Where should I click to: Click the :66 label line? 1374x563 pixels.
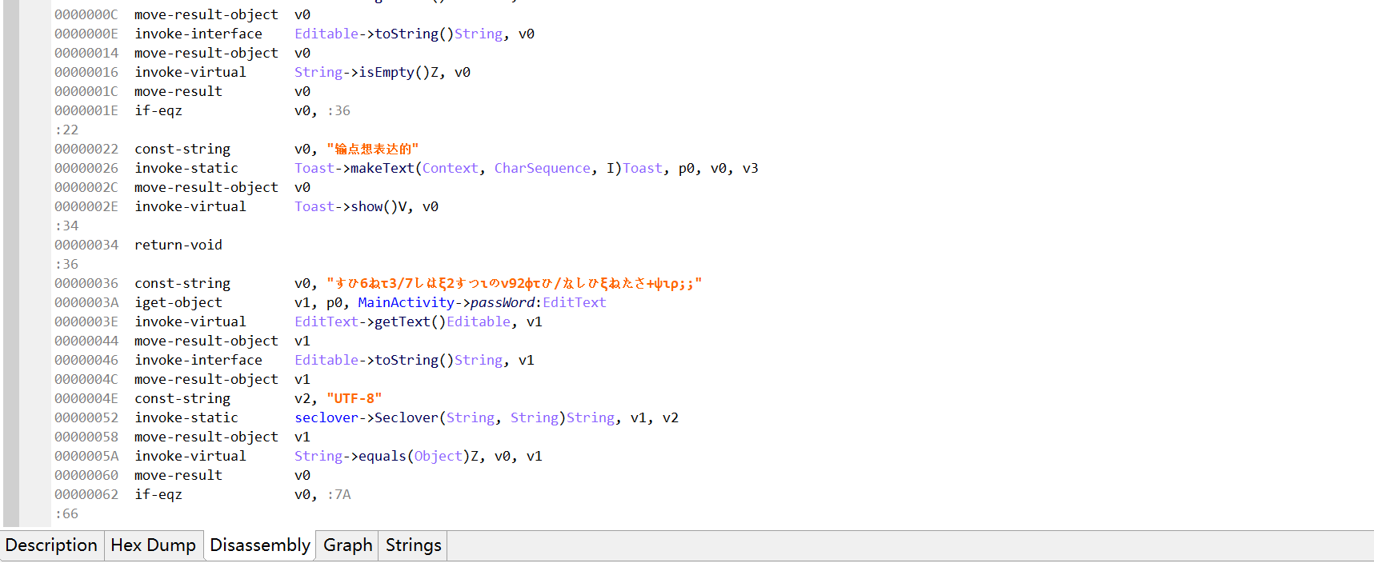click(x=66, y=513)
